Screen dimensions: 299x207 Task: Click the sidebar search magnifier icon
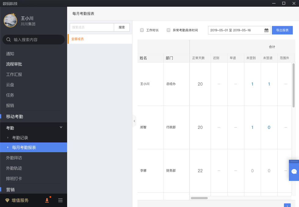click(x=9, y=40)
